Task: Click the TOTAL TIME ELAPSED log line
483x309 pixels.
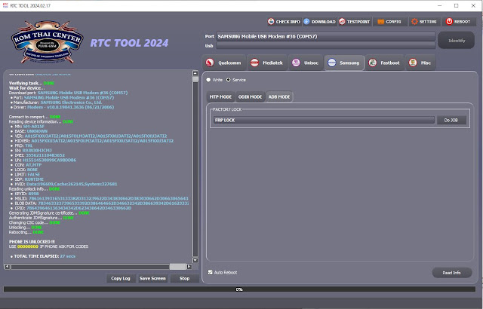Action: [x=45, y=256]
